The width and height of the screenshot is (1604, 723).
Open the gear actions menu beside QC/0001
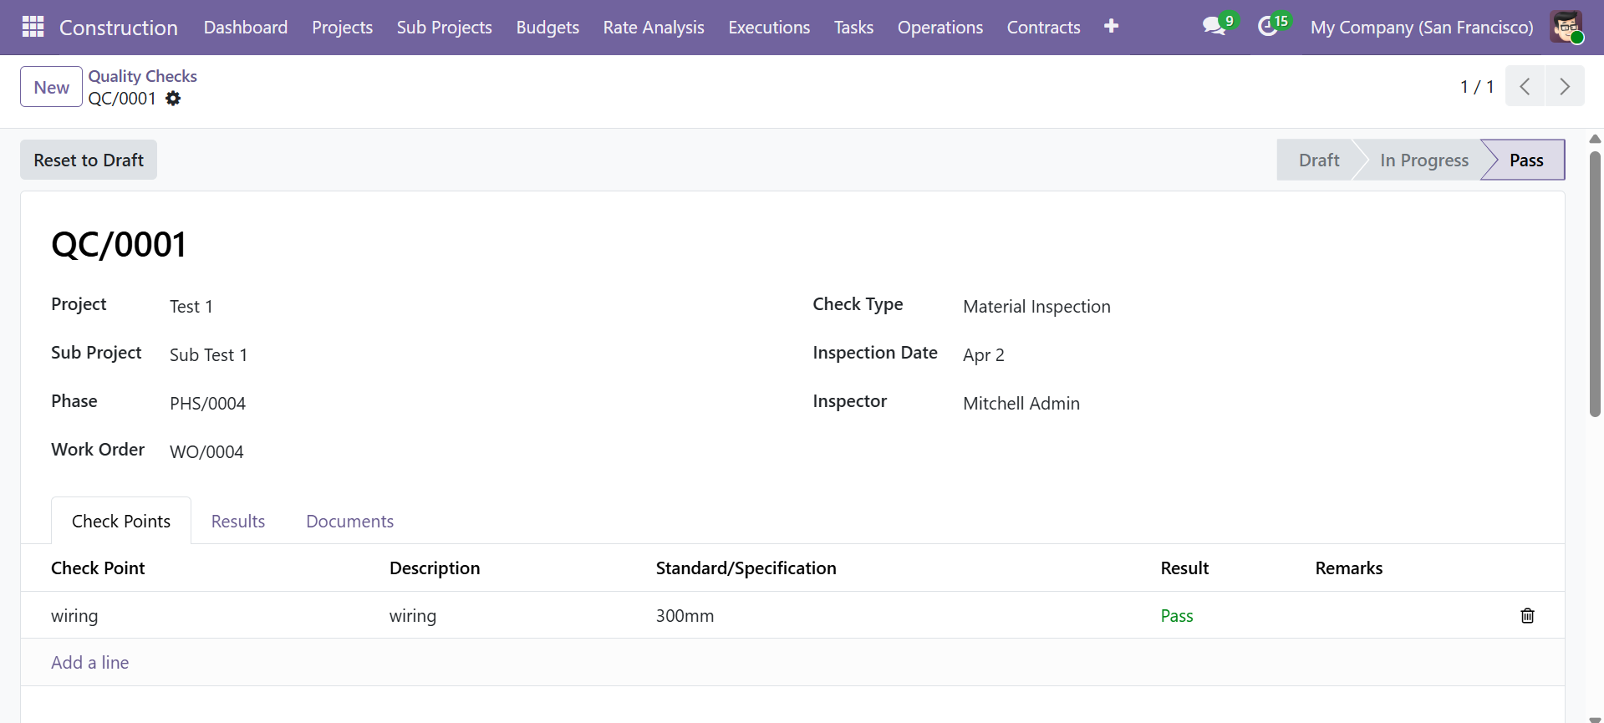[x=173, y=99]
